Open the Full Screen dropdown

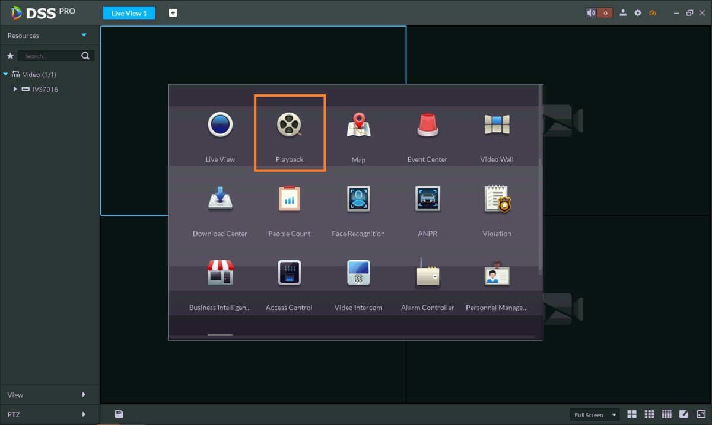pyautogui.click(x=594, y=415)
